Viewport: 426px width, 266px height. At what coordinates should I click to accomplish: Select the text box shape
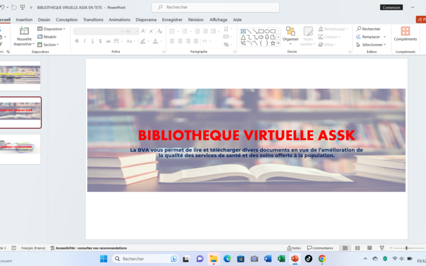click(x=243, y=31)
